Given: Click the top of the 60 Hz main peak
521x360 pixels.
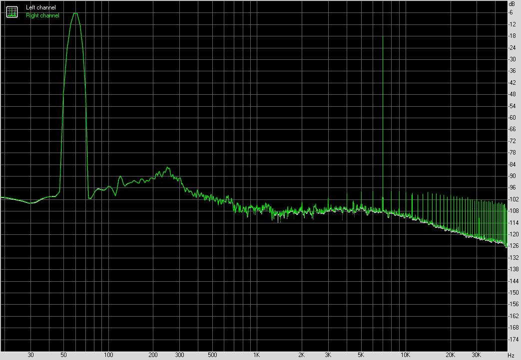Looking at the screenshot, I should 75,13.
